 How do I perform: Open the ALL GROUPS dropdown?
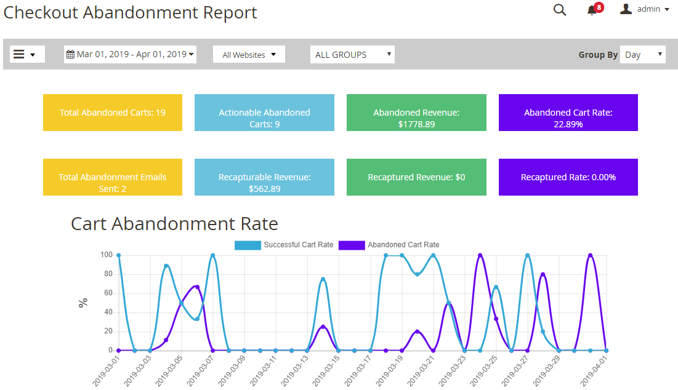coord(352,54)
